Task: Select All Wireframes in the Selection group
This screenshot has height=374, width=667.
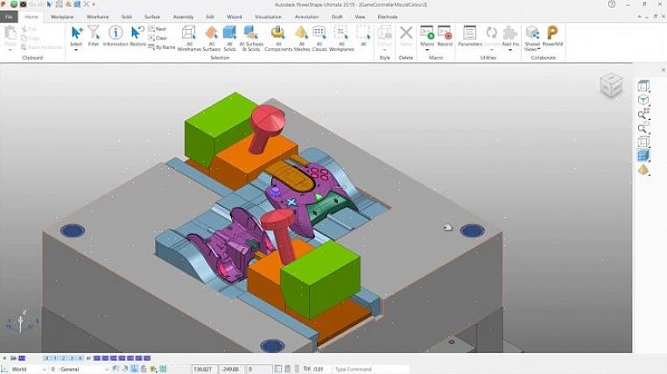Action: 189,36
